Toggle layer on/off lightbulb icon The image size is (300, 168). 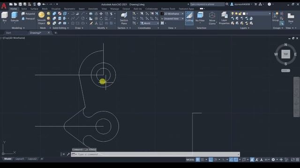(232, 14)
